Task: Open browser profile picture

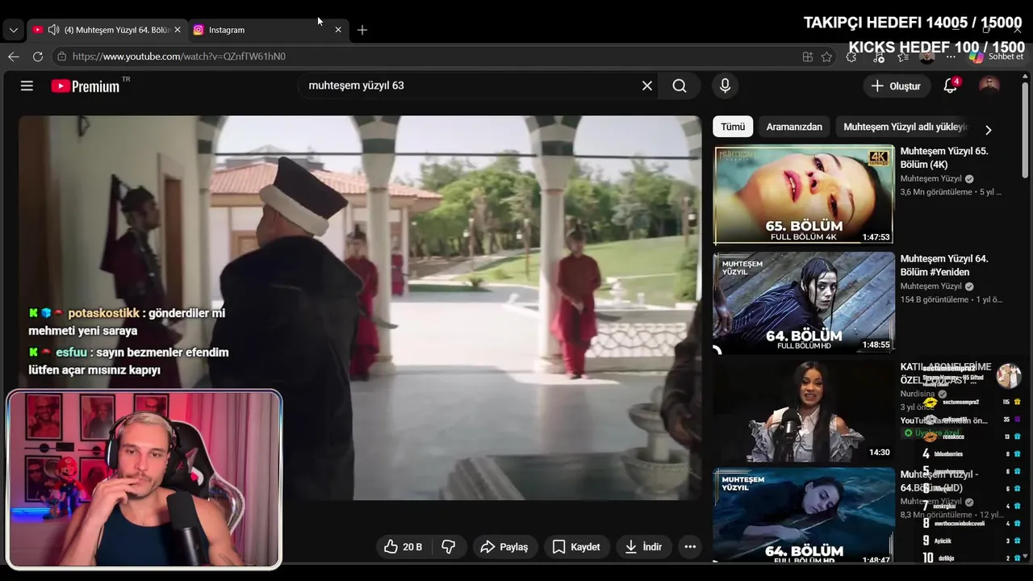Action: 927,56
